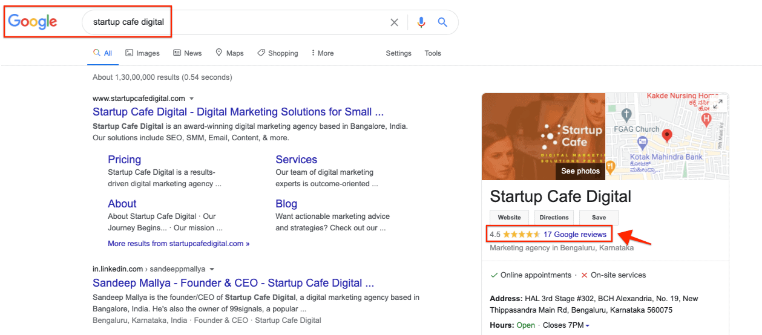Open the Blog sitelink

tap(286, 204)
